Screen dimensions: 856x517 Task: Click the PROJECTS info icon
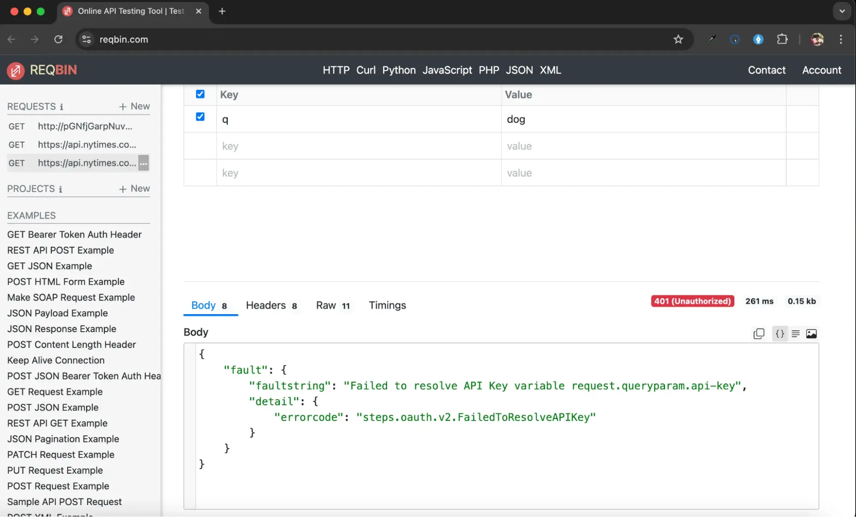pyautogui.click(x=60, y=189)
